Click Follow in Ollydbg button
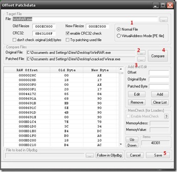This screenshot has width=177, height=172. [109, 155]
